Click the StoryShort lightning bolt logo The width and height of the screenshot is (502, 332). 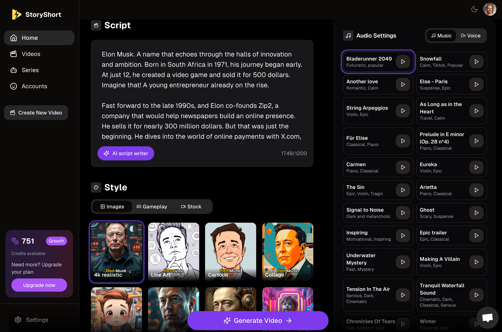[x=16, y=14]
